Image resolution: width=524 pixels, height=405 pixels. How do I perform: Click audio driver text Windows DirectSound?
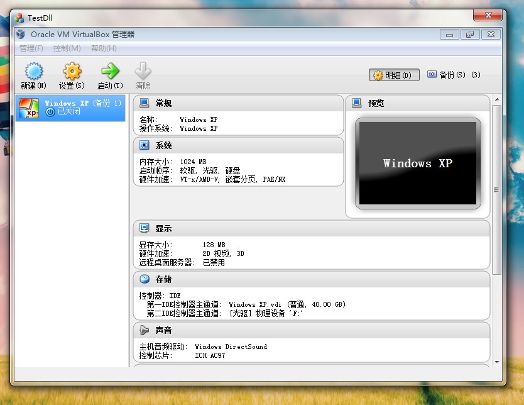[231, 347]
